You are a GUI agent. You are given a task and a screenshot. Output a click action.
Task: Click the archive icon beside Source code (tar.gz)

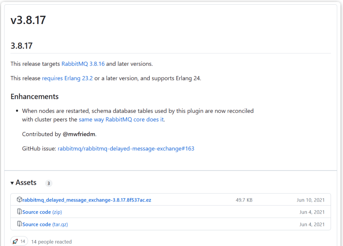pyautogui.click(x=19, y=224)
